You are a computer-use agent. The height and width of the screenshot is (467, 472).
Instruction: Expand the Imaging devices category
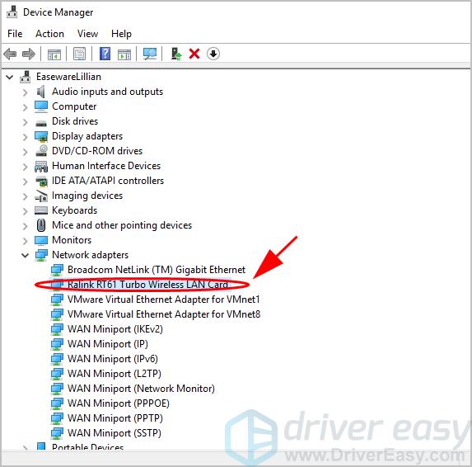pos(26,196)
